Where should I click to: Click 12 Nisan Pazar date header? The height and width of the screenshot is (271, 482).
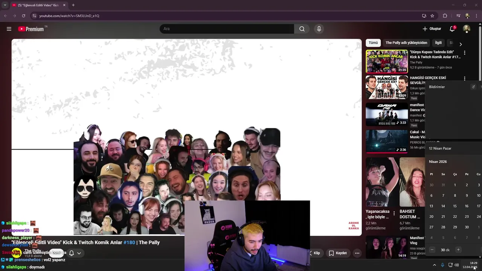[440, 148]
